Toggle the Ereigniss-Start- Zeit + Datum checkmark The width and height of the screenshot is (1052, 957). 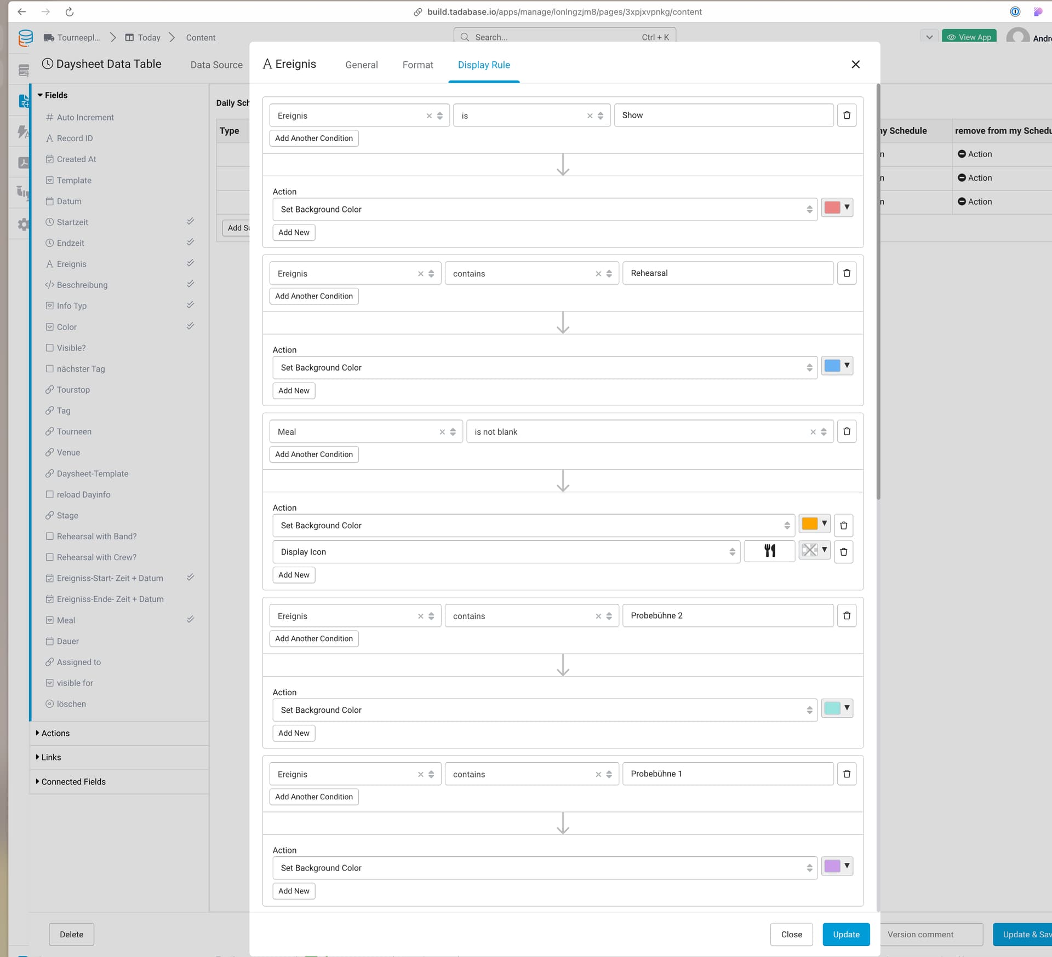pos(190,577)
